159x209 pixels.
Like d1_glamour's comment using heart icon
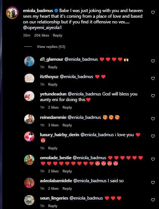153,61
